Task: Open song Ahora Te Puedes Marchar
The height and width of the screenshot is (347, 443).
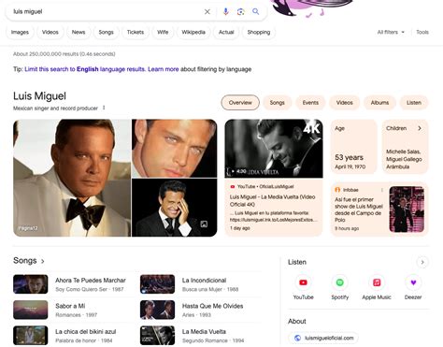Action: (91, 281)
